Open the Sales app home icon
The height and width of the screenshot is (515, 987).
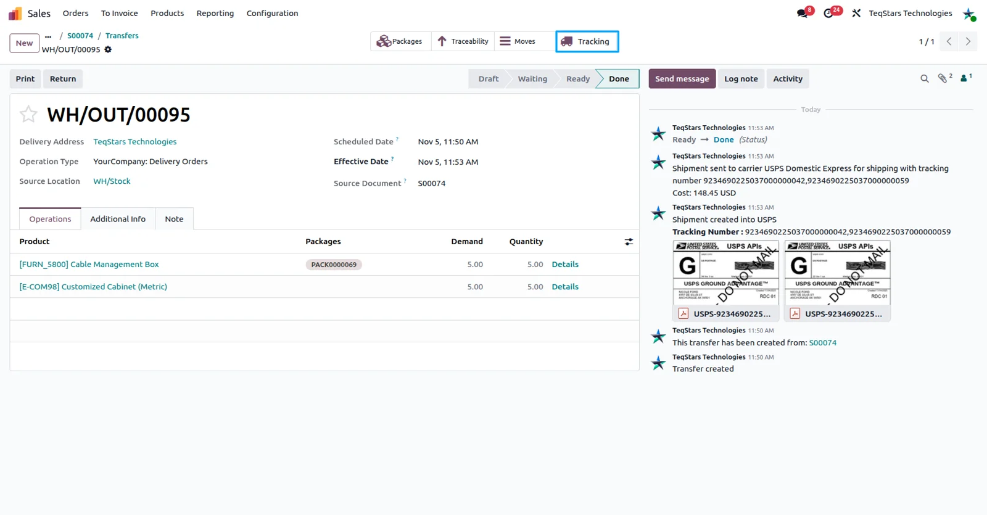(x=15, y=13)
